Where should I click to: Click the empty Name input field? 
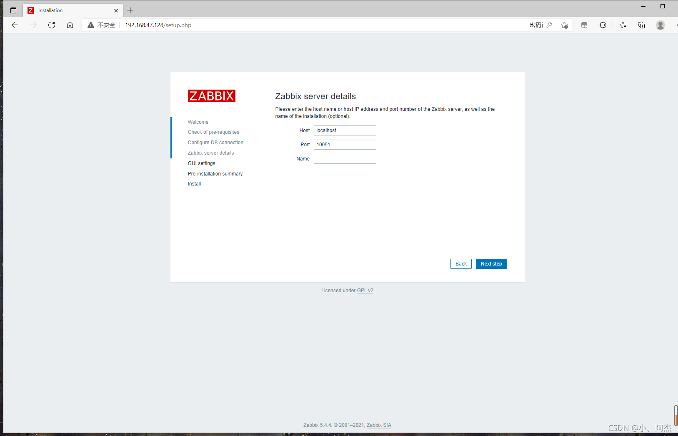click(345, 159)
